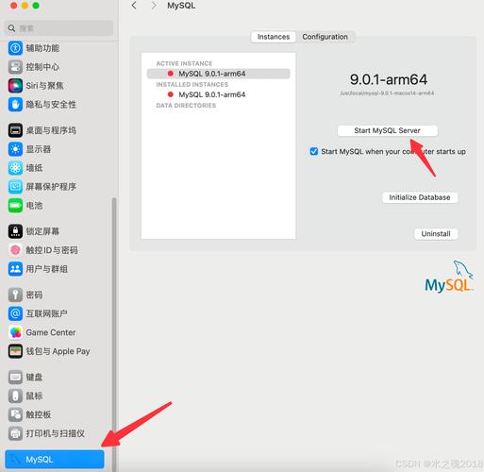The height and width of the screenshot is (472, 484).
Task: Toggle Start MySQL at computer startup checkbox
Action: pyautogui.click(x=314, y=151)
